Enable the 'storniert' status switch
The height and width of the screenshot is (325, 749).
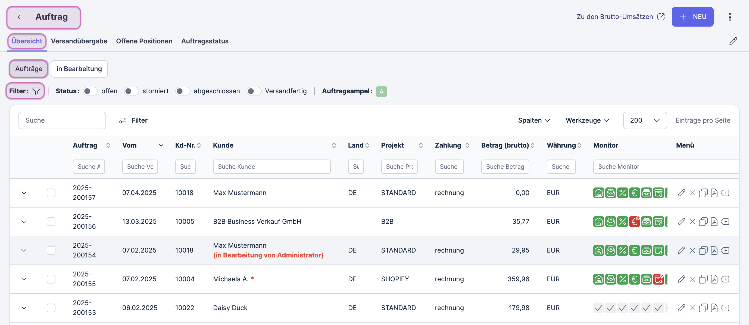[x=132, y=91]
